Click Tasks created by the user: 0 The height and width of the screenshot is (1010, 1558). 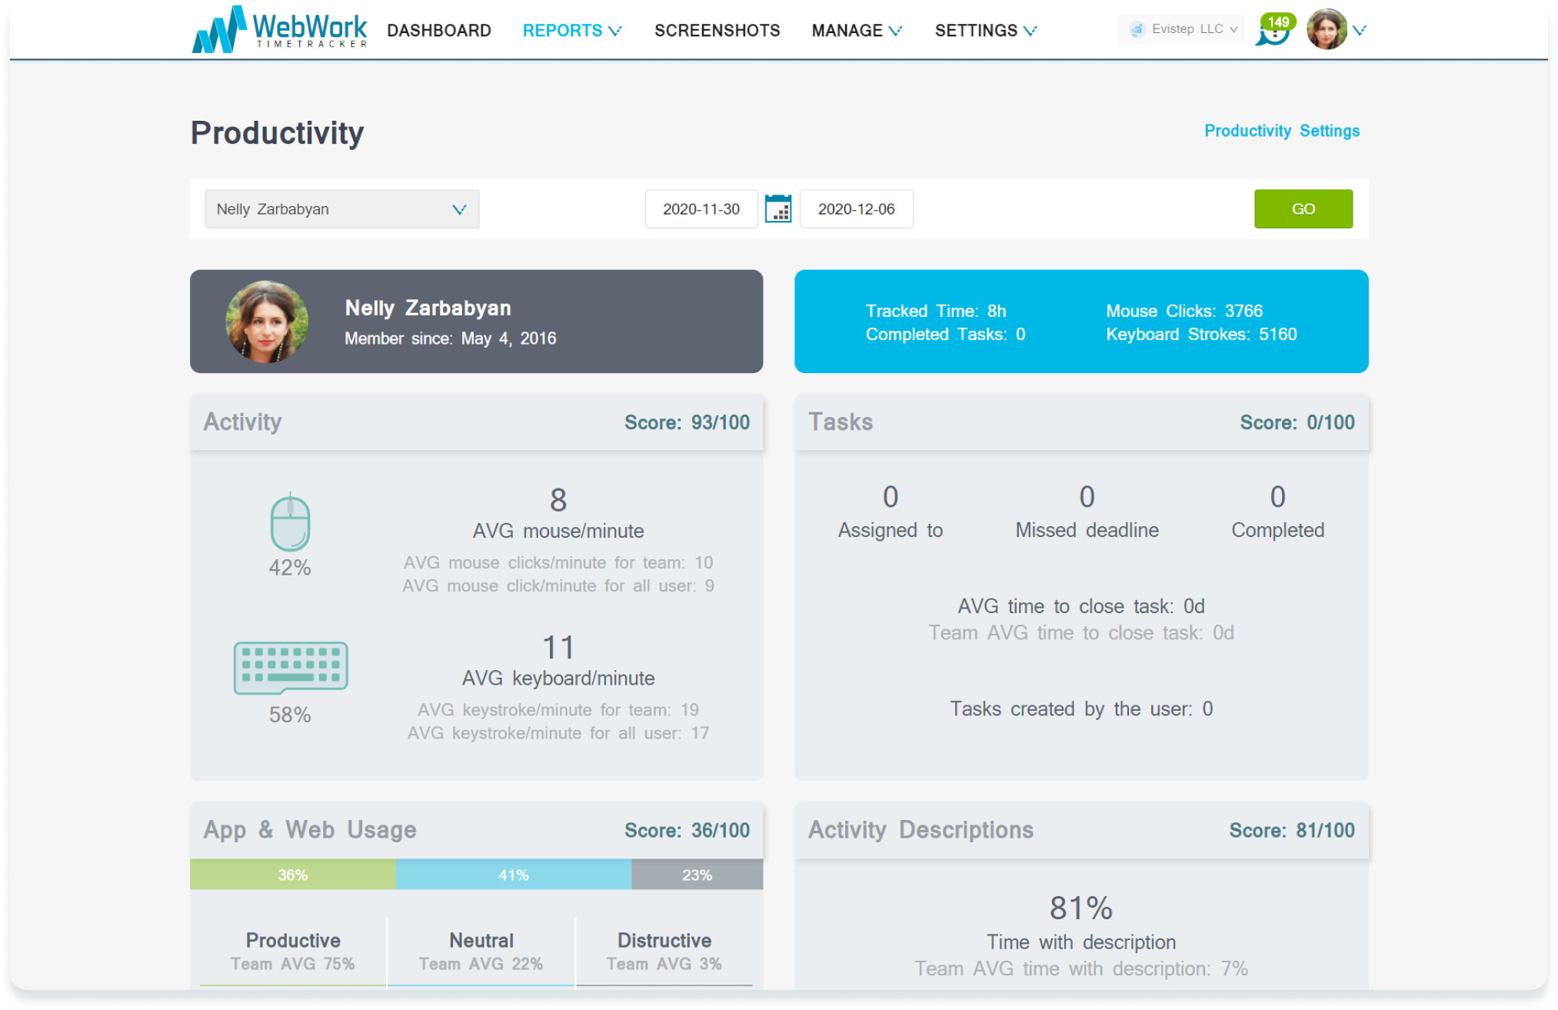[1081, 708]
